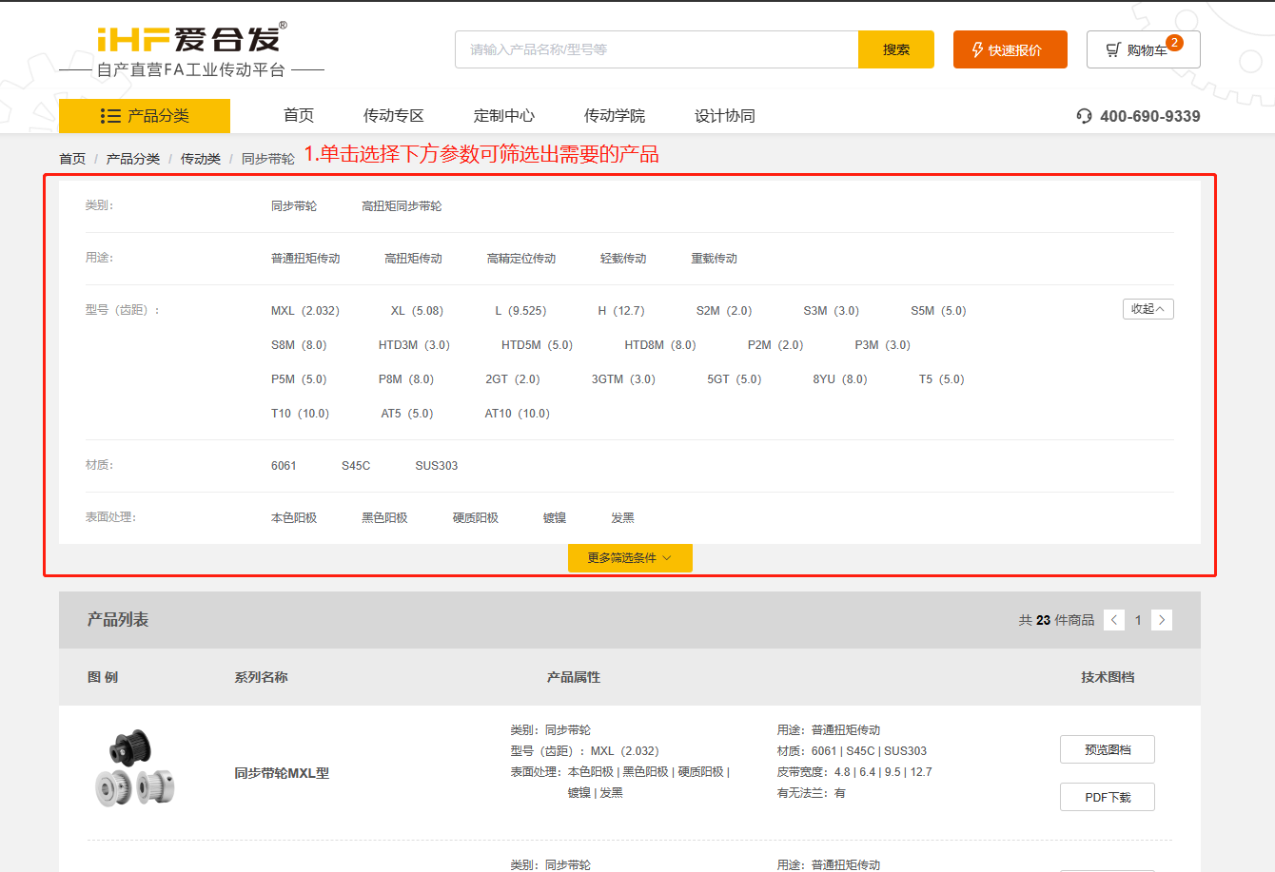Open the 定制中心 menu item
This screenshot has height=872, width=1275.
(505, 115)
